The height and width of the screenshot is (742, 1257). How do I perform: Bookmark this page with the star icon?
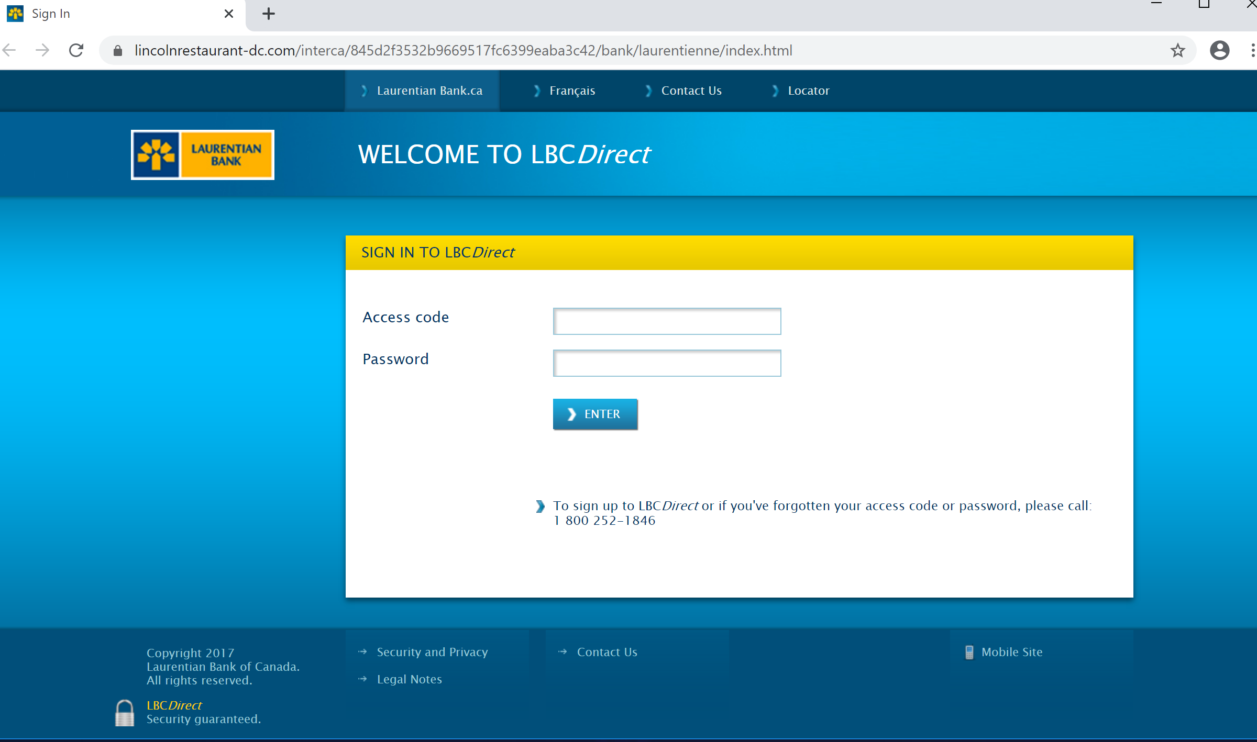coord(1178,50)
